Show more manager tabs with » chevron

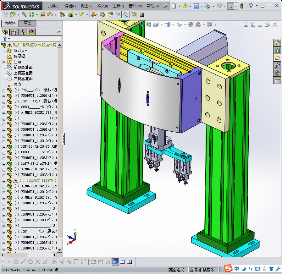tap(58, 32)
